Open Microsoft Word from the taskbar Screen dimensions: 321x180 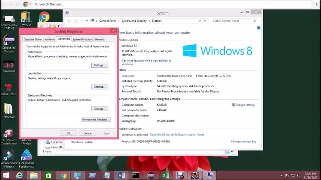[121, 175]
